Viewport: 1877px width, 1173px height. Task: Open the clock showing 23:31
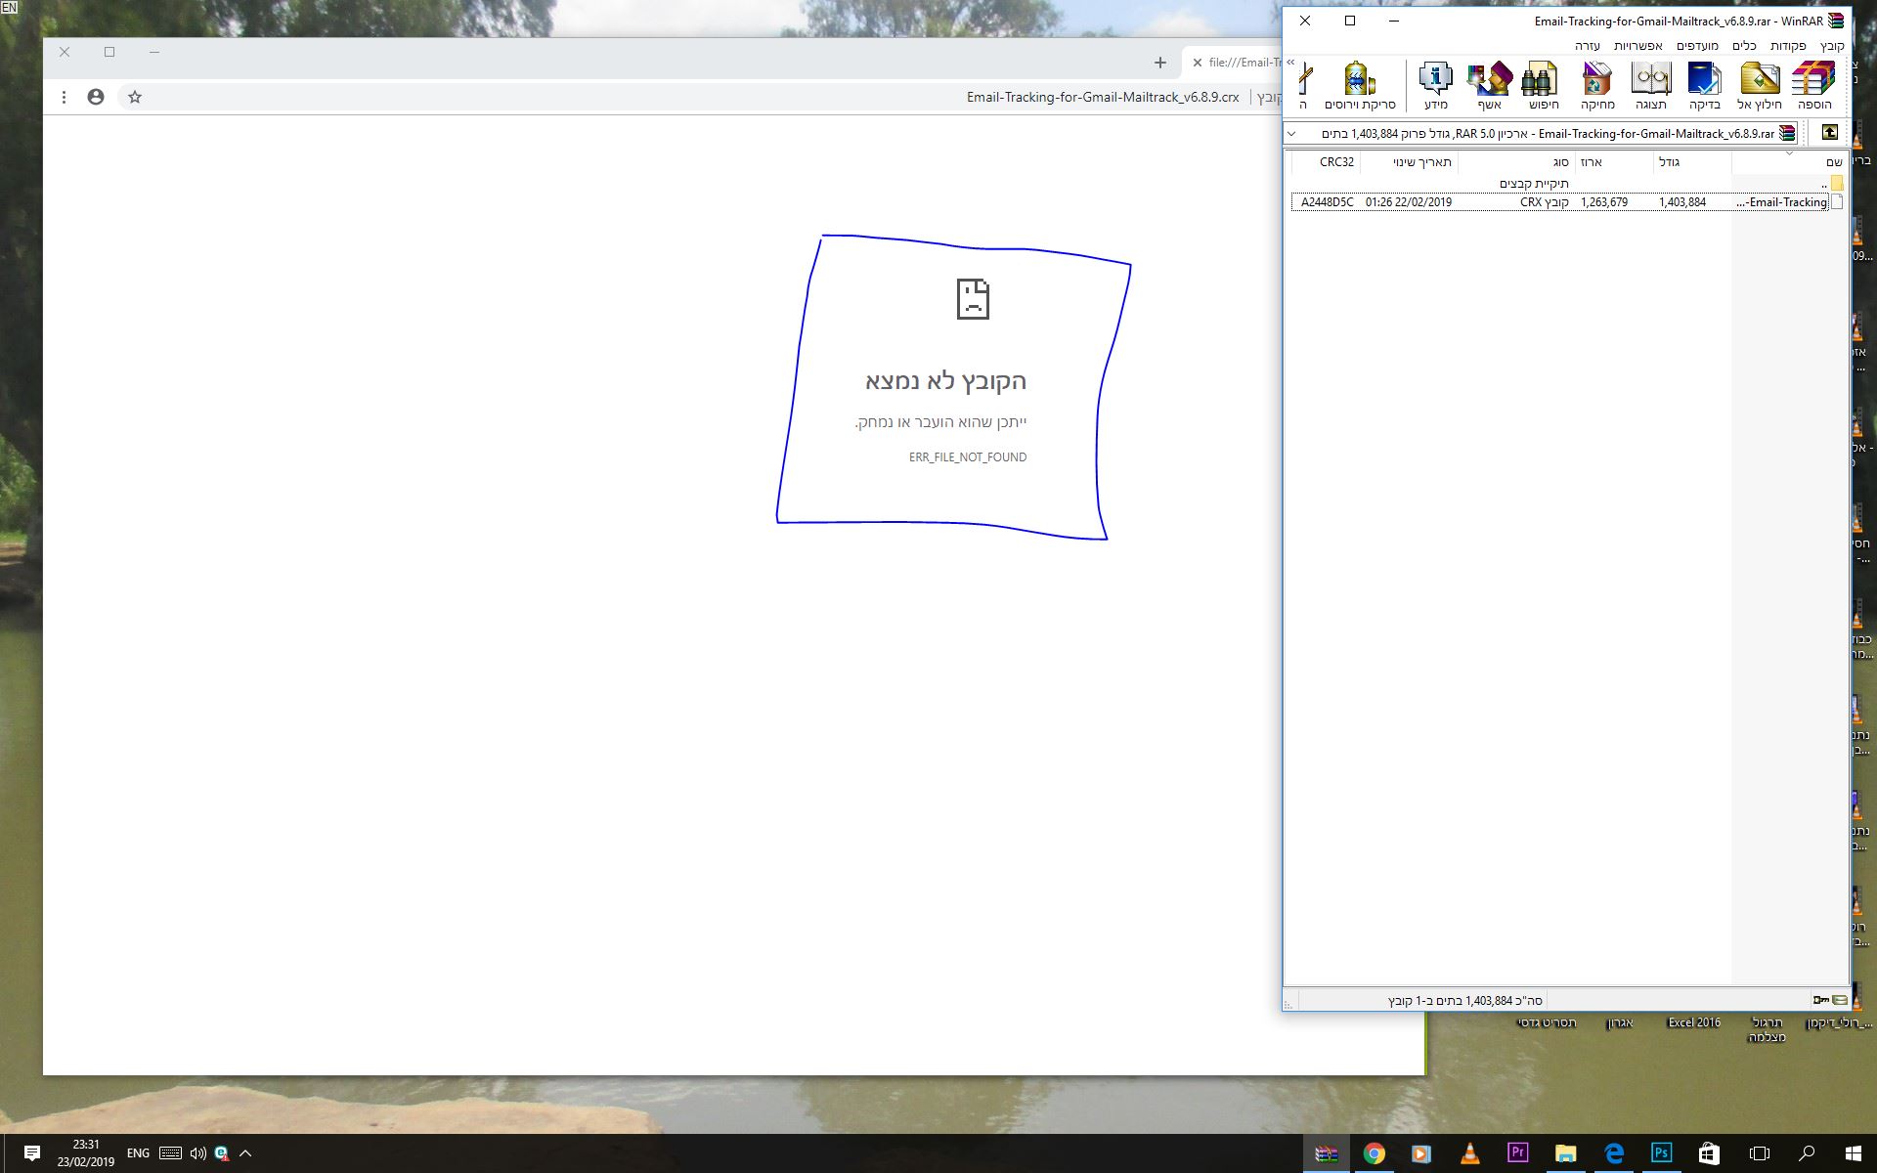pyautogui.click(x=86, y=1153)
